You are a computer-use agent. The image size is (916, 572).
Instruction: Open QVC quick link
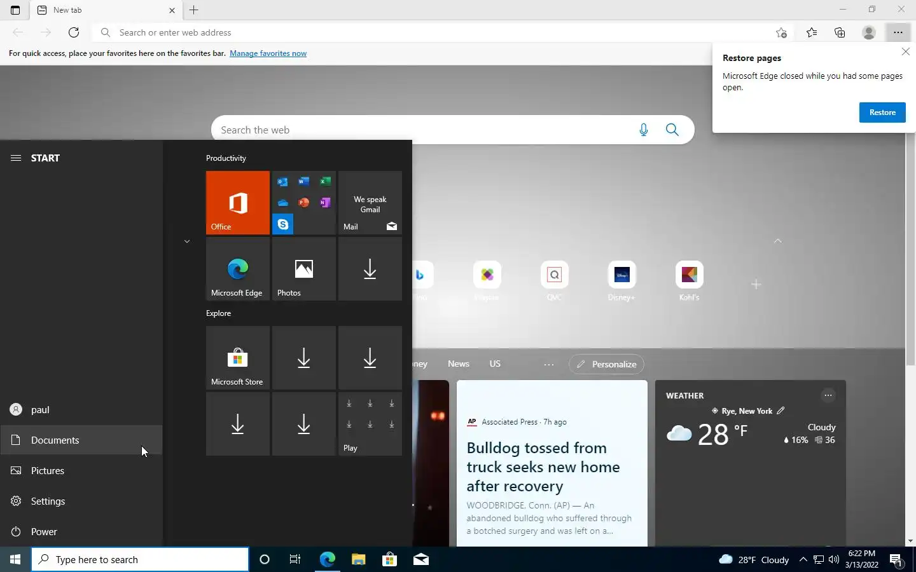[554, 281]
